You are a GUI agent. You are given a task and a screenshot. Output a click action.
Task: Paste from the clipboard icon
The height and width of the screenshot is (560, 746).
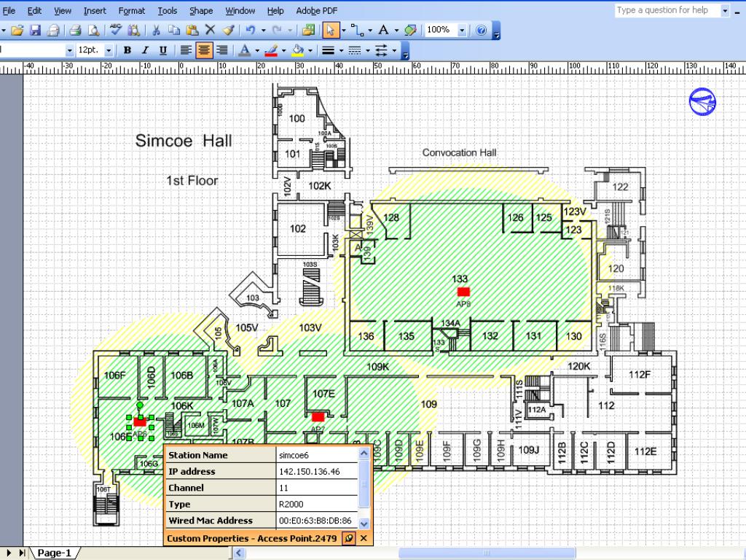[192, 31]
